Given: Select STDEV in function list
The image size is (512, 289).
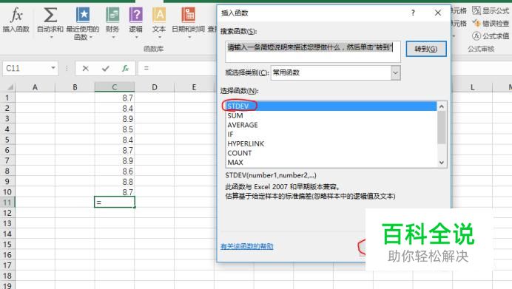Looking at the screenshot, I should pos(331,106).
